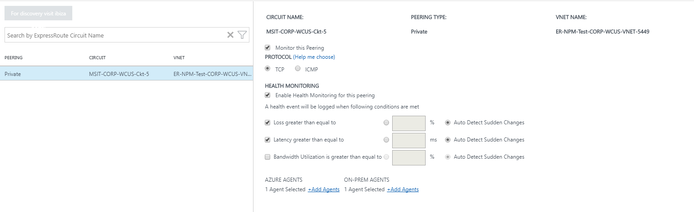This screenshot has width=694, height=212.
Task: Uncheck Latency greater than equal to
Action: tap(267, 140)
